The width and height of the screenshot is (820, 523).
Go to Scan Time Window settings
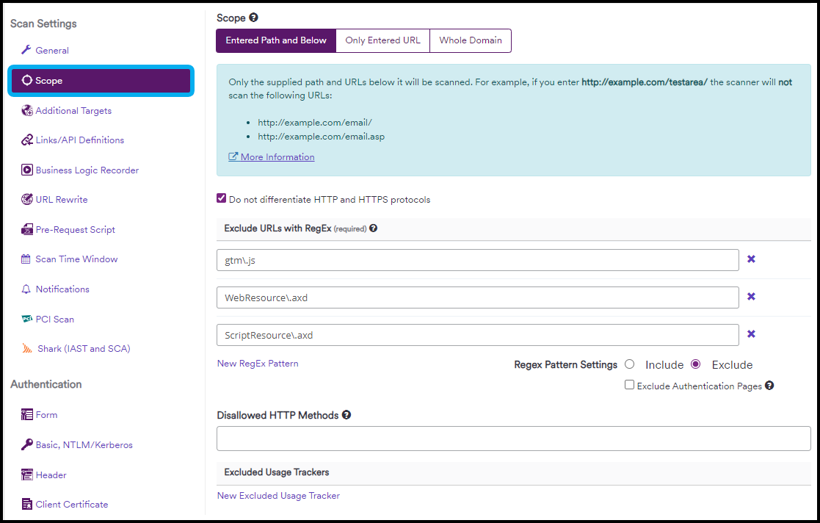point(76,259)
